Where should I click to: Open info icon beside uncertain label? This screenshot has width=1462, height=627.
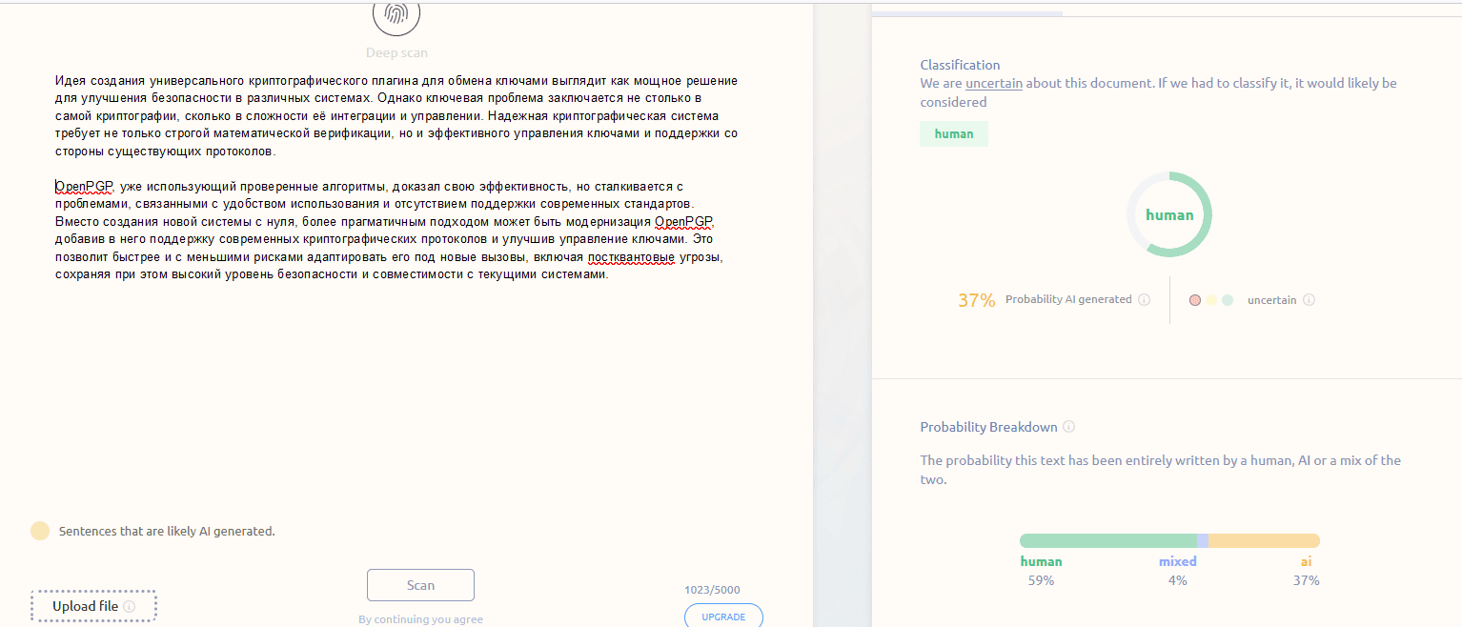1309,299
